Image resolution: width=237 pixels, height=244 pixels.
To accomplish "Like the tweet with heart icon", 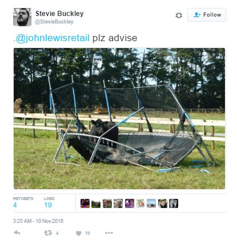I will coord(78,233).
